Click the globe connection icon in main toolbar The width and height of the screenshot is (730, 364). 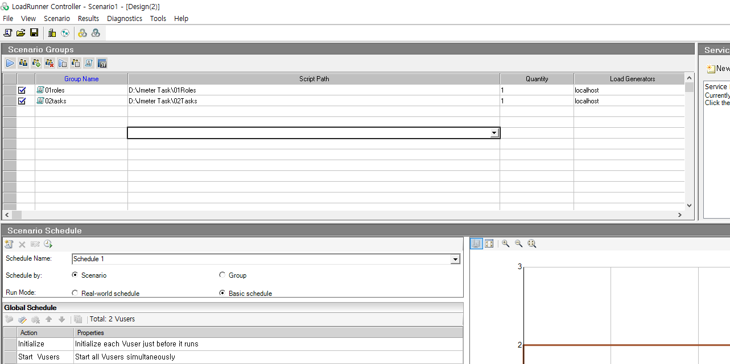click(65, 33)
